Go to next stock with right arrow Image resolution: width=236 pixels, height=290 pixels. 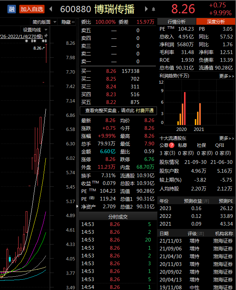pyautogui.click(x=147, y=9)
